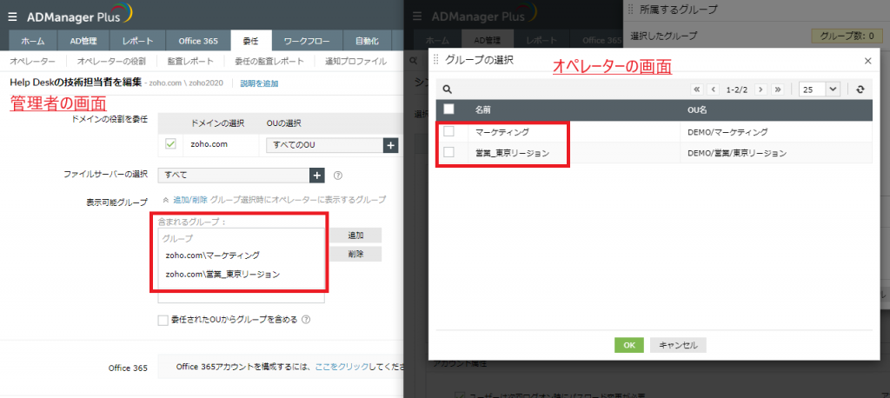This screenshot has height=398, width=890.
Task: Open the hamburger menu in admin window
Action: [12, 16]
